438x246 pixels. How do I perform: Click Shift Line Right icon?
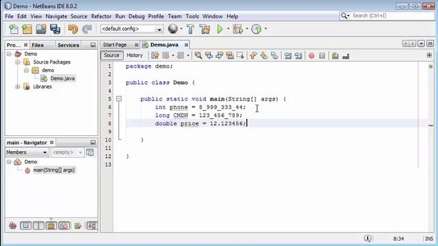click(x=298, y=55)
